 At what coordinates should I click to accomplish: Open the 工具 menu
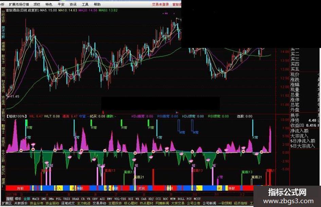pos(85,4)
